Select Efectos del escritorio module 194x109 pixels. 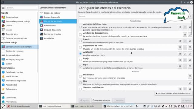pyautogui.click(x=58, y=21)
